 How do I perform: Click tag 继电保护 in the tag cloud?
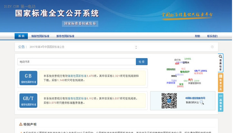click(x=185, y=72)
